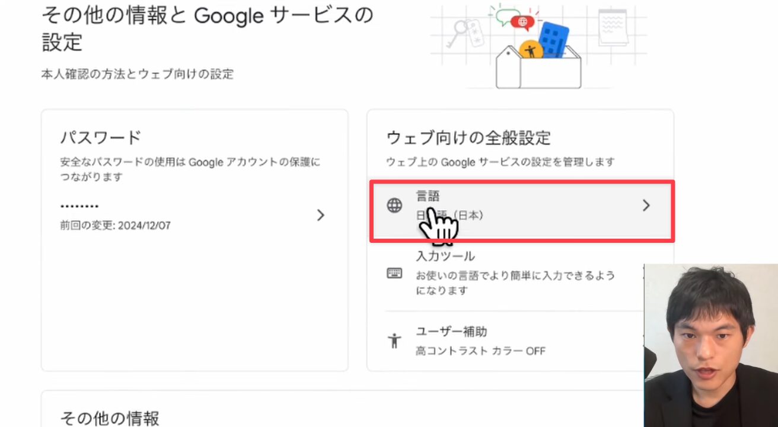The height and width of the screenshot is (427, 778).
Task: Click the パスワード card heading
Action: pyautogui.click(x=101, y=137)
